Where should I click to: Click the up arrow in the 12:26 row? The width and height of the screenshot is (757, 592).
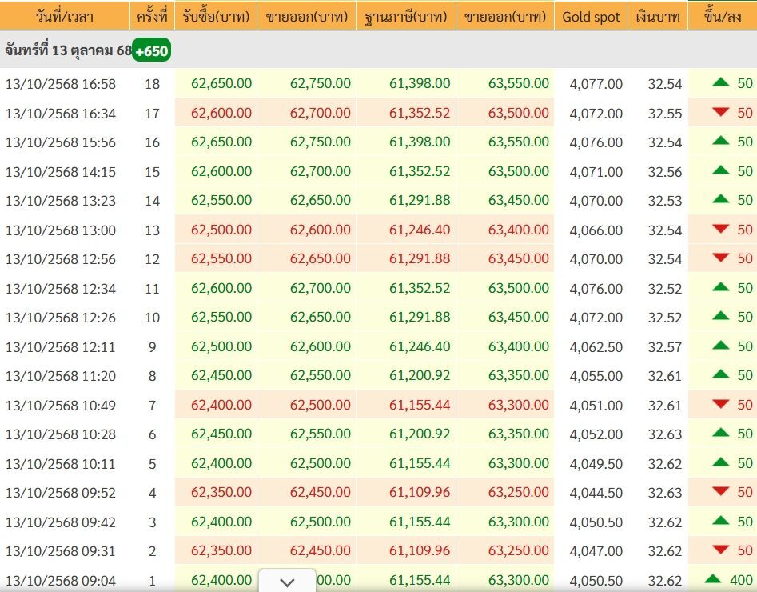point(721,316)
